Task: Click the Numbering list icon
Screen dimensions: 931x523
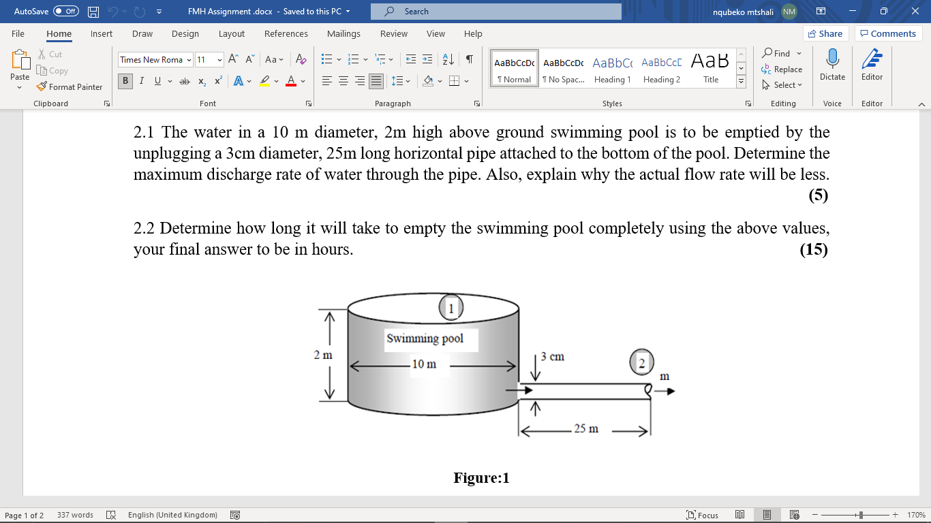Action: click(353, 59)
